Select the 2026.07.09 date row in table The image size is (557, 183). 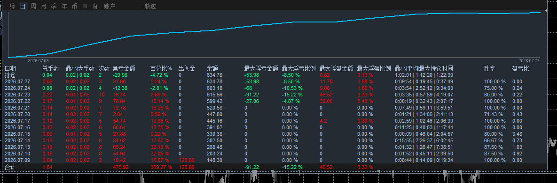click(x=17, y=160)
